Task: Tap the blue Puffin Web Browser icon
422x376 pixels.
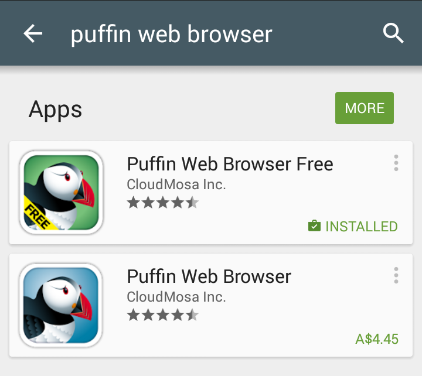Action: pyautogui.click(x=61, y=305)
